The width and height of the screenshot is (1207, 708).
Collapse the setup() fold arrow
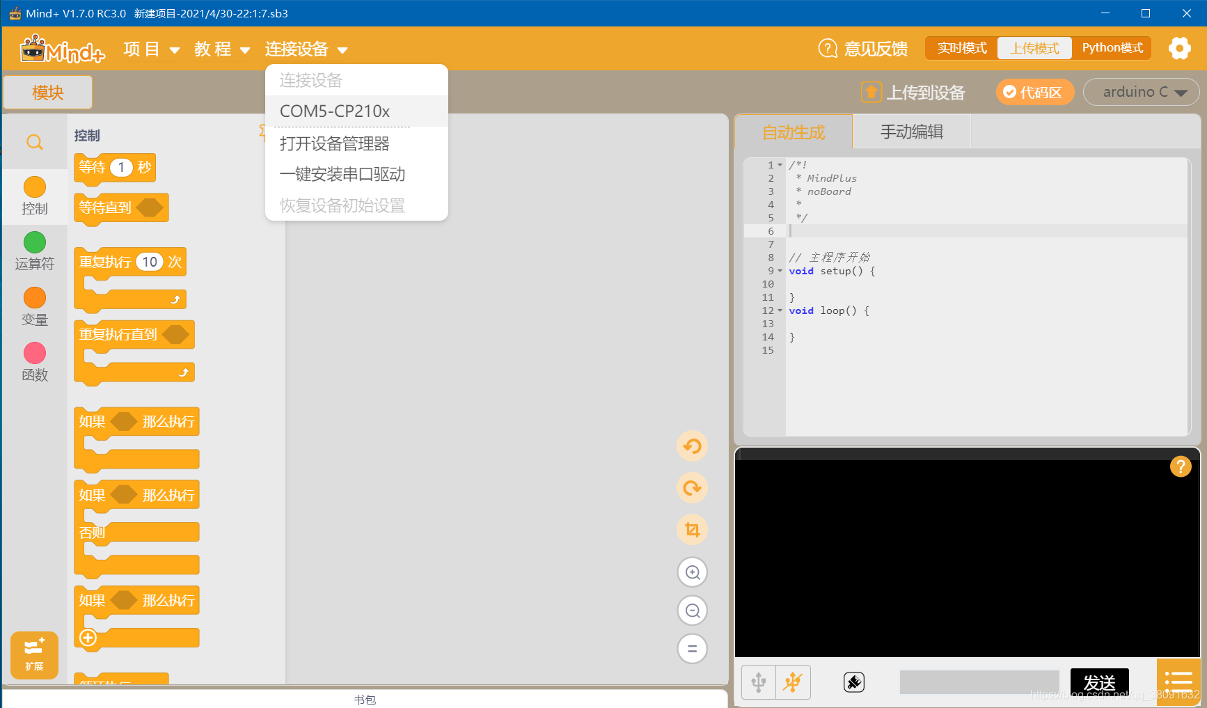click(780, 271)
